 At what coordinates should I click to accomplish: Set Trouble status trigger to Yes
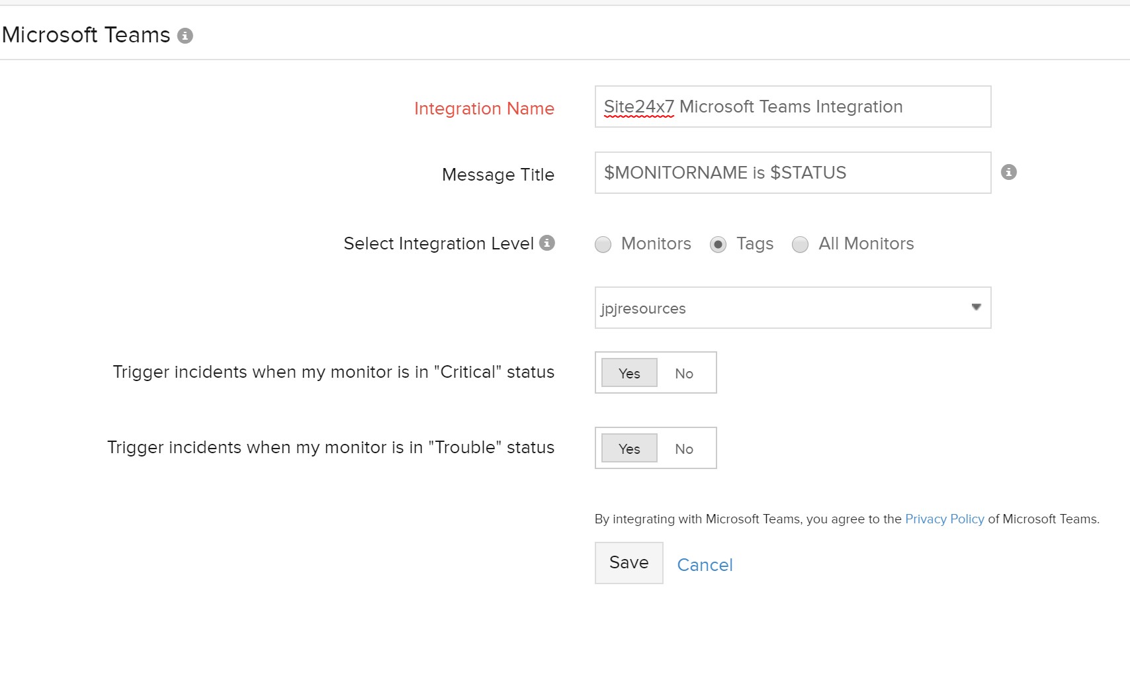pyautogui.click(x=629, y=449)
